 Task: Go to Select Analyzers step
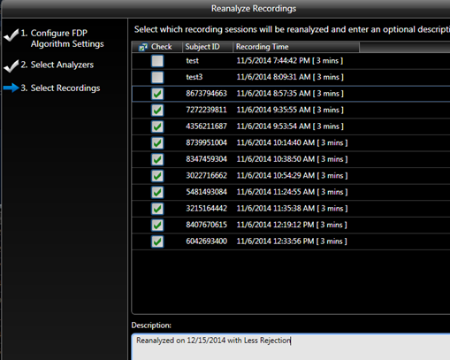click(57, 65)
